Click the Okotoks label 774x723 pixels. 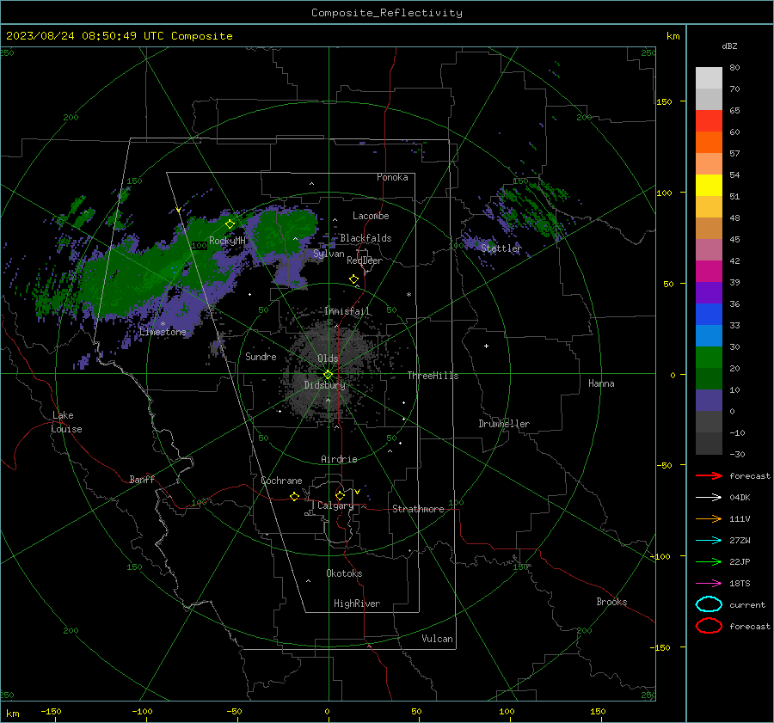click(344, 573)
